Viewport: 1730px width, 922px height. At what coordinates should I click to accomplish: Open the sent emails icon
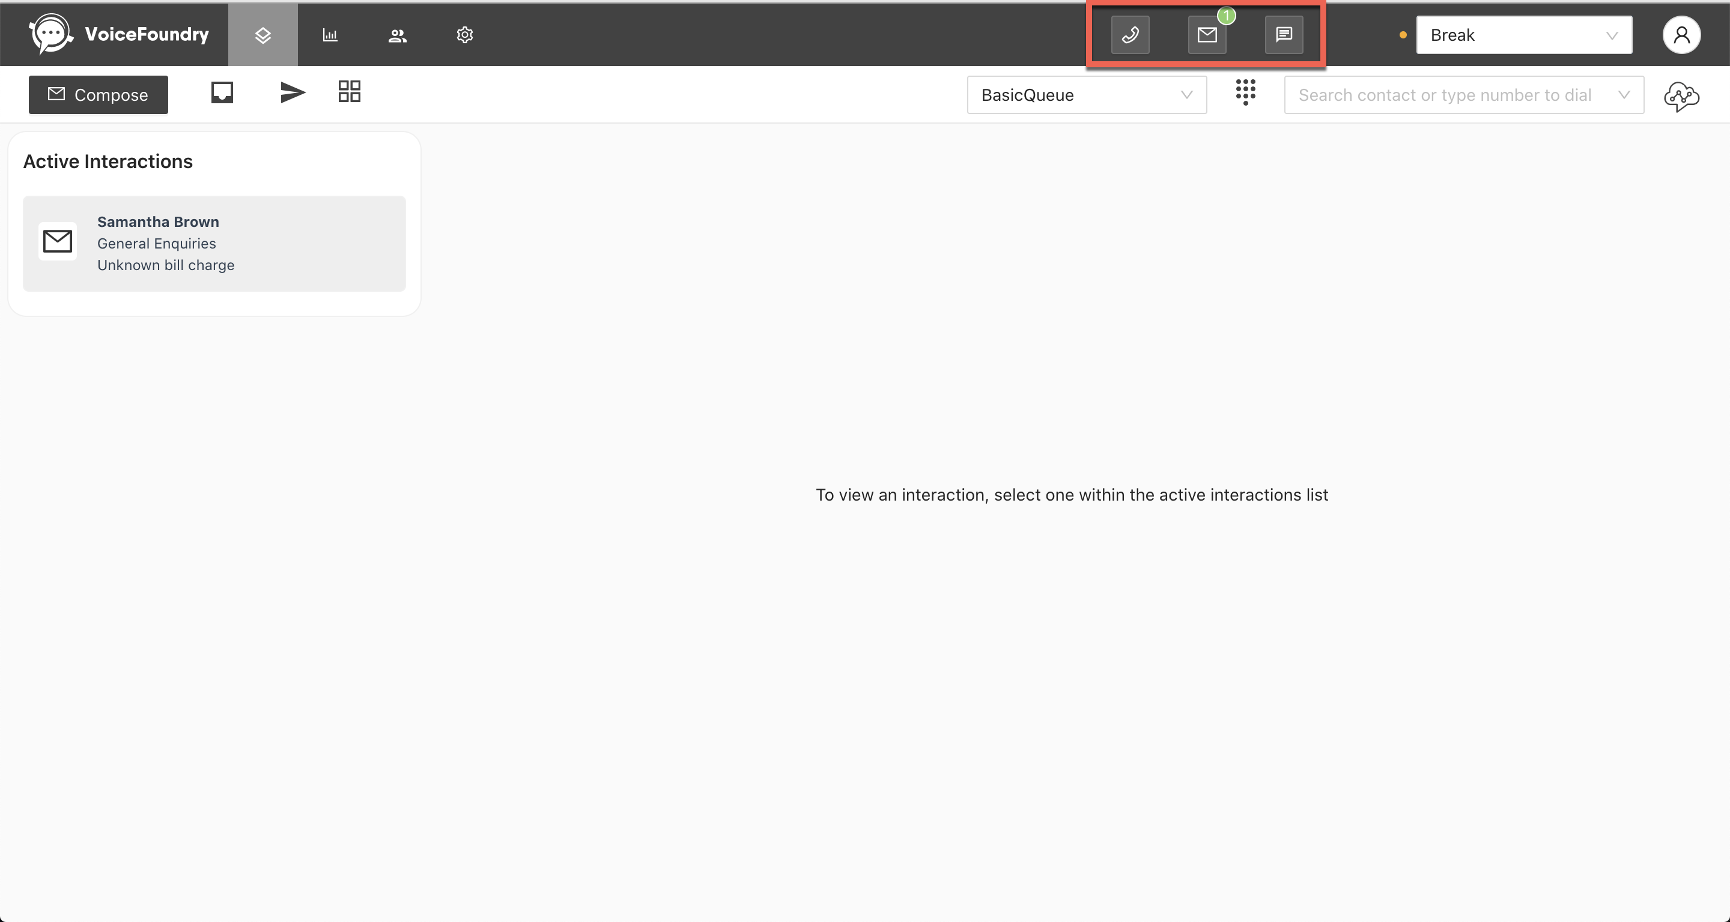292,92
